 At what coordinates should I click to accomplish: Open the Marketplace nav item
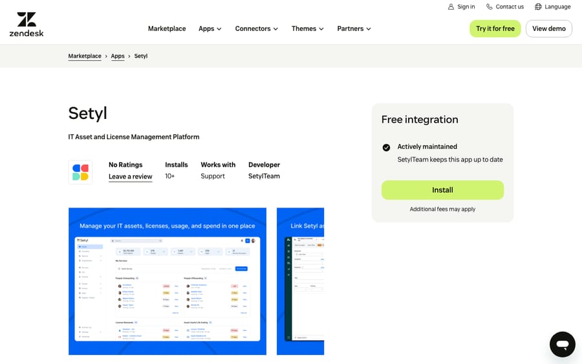pos(167,28)
